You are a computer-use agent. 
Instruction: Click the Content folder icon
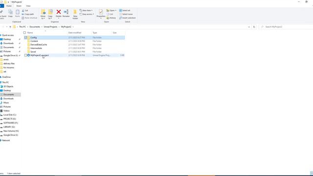click(x=28, y=41)
